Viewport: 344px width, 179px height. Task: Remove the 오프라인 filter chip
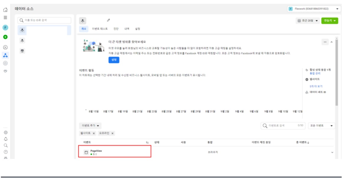pyautogui.click(x=112, y=133)
